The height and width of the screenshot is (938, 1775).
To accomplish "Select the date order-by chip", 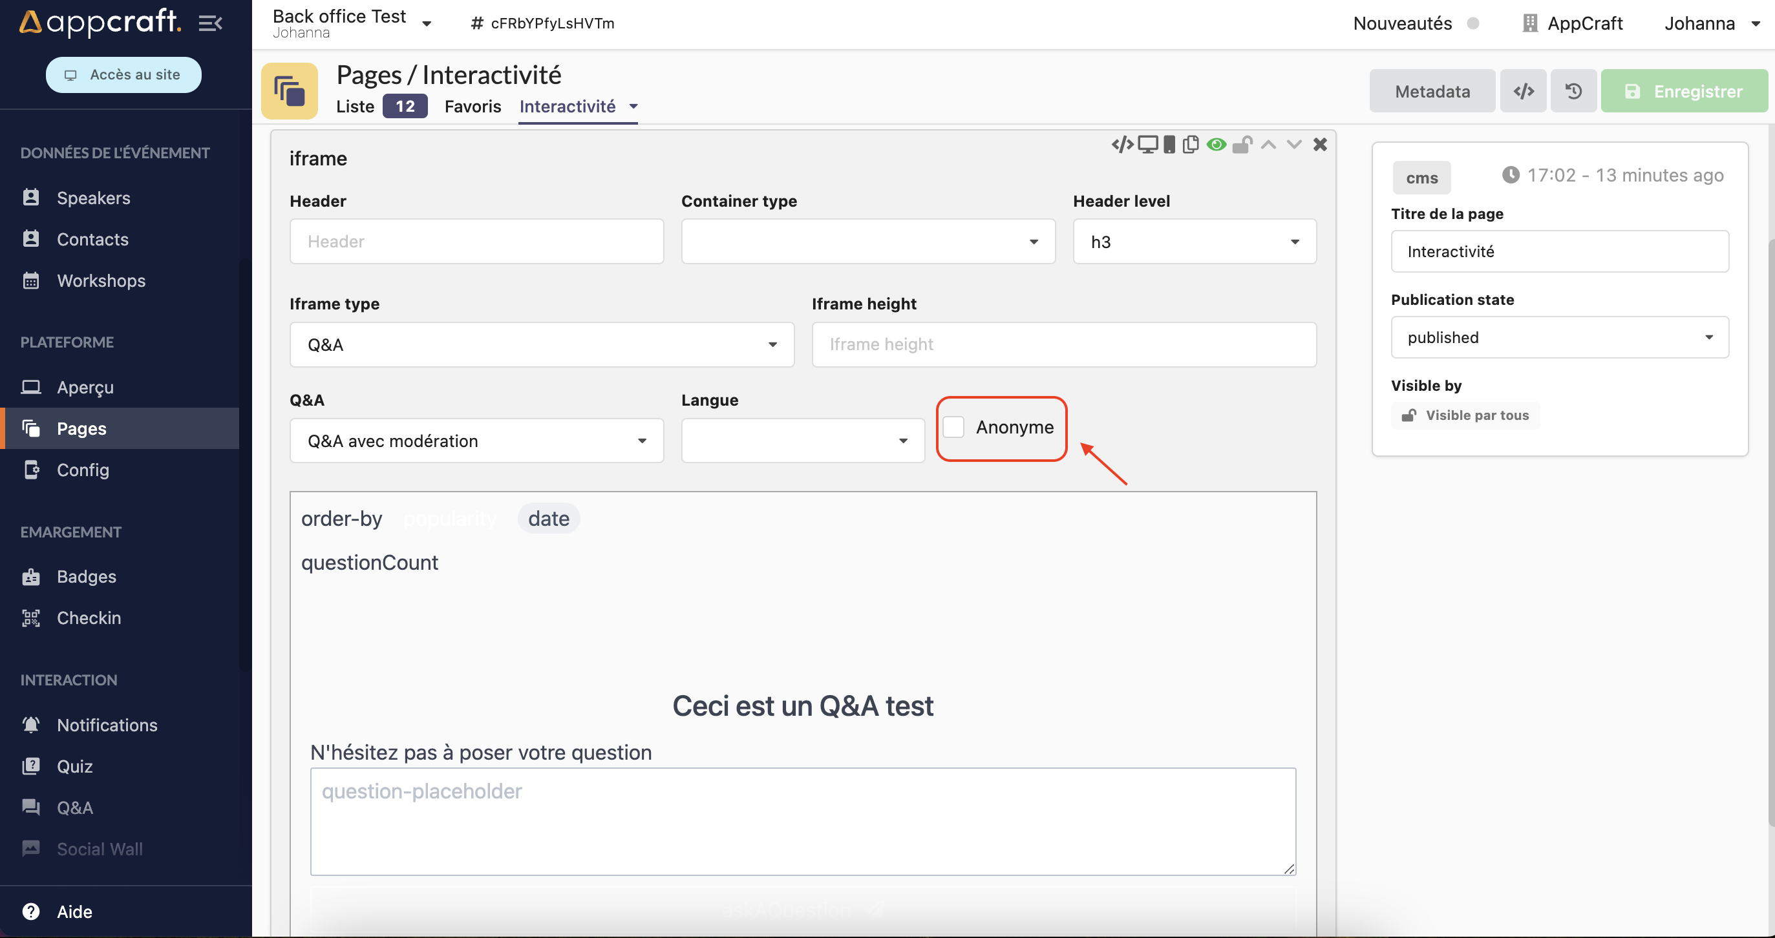I will [x=549, y=519].
